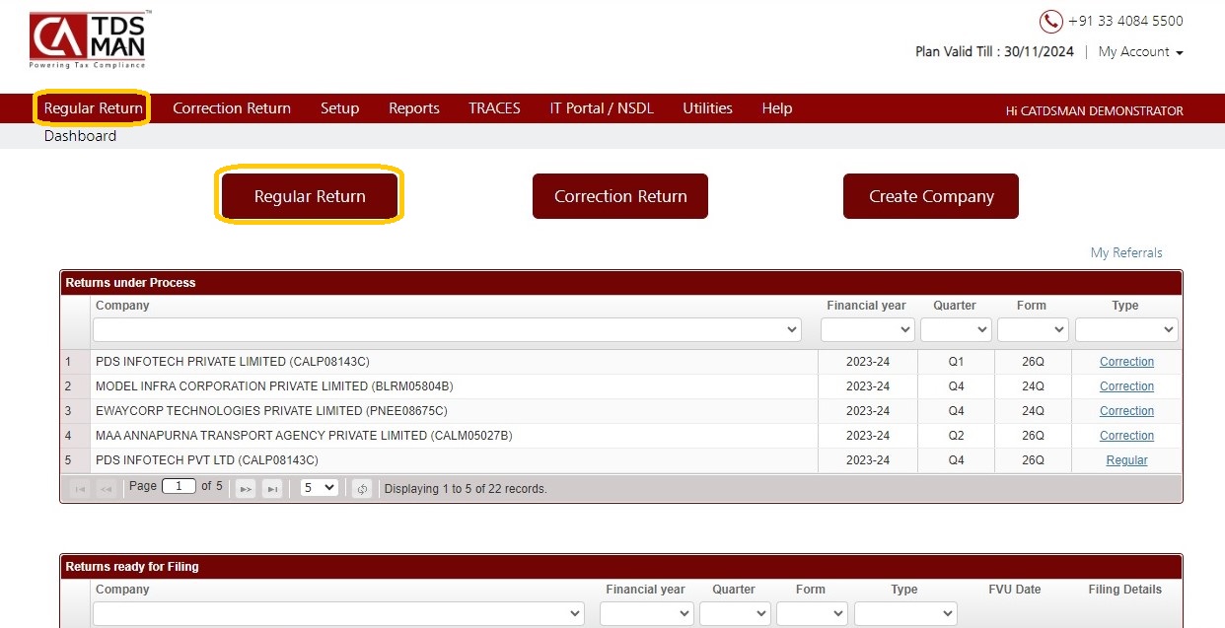Jump to last page in pagination bar
1225x628 pixels.
(272, 488)
